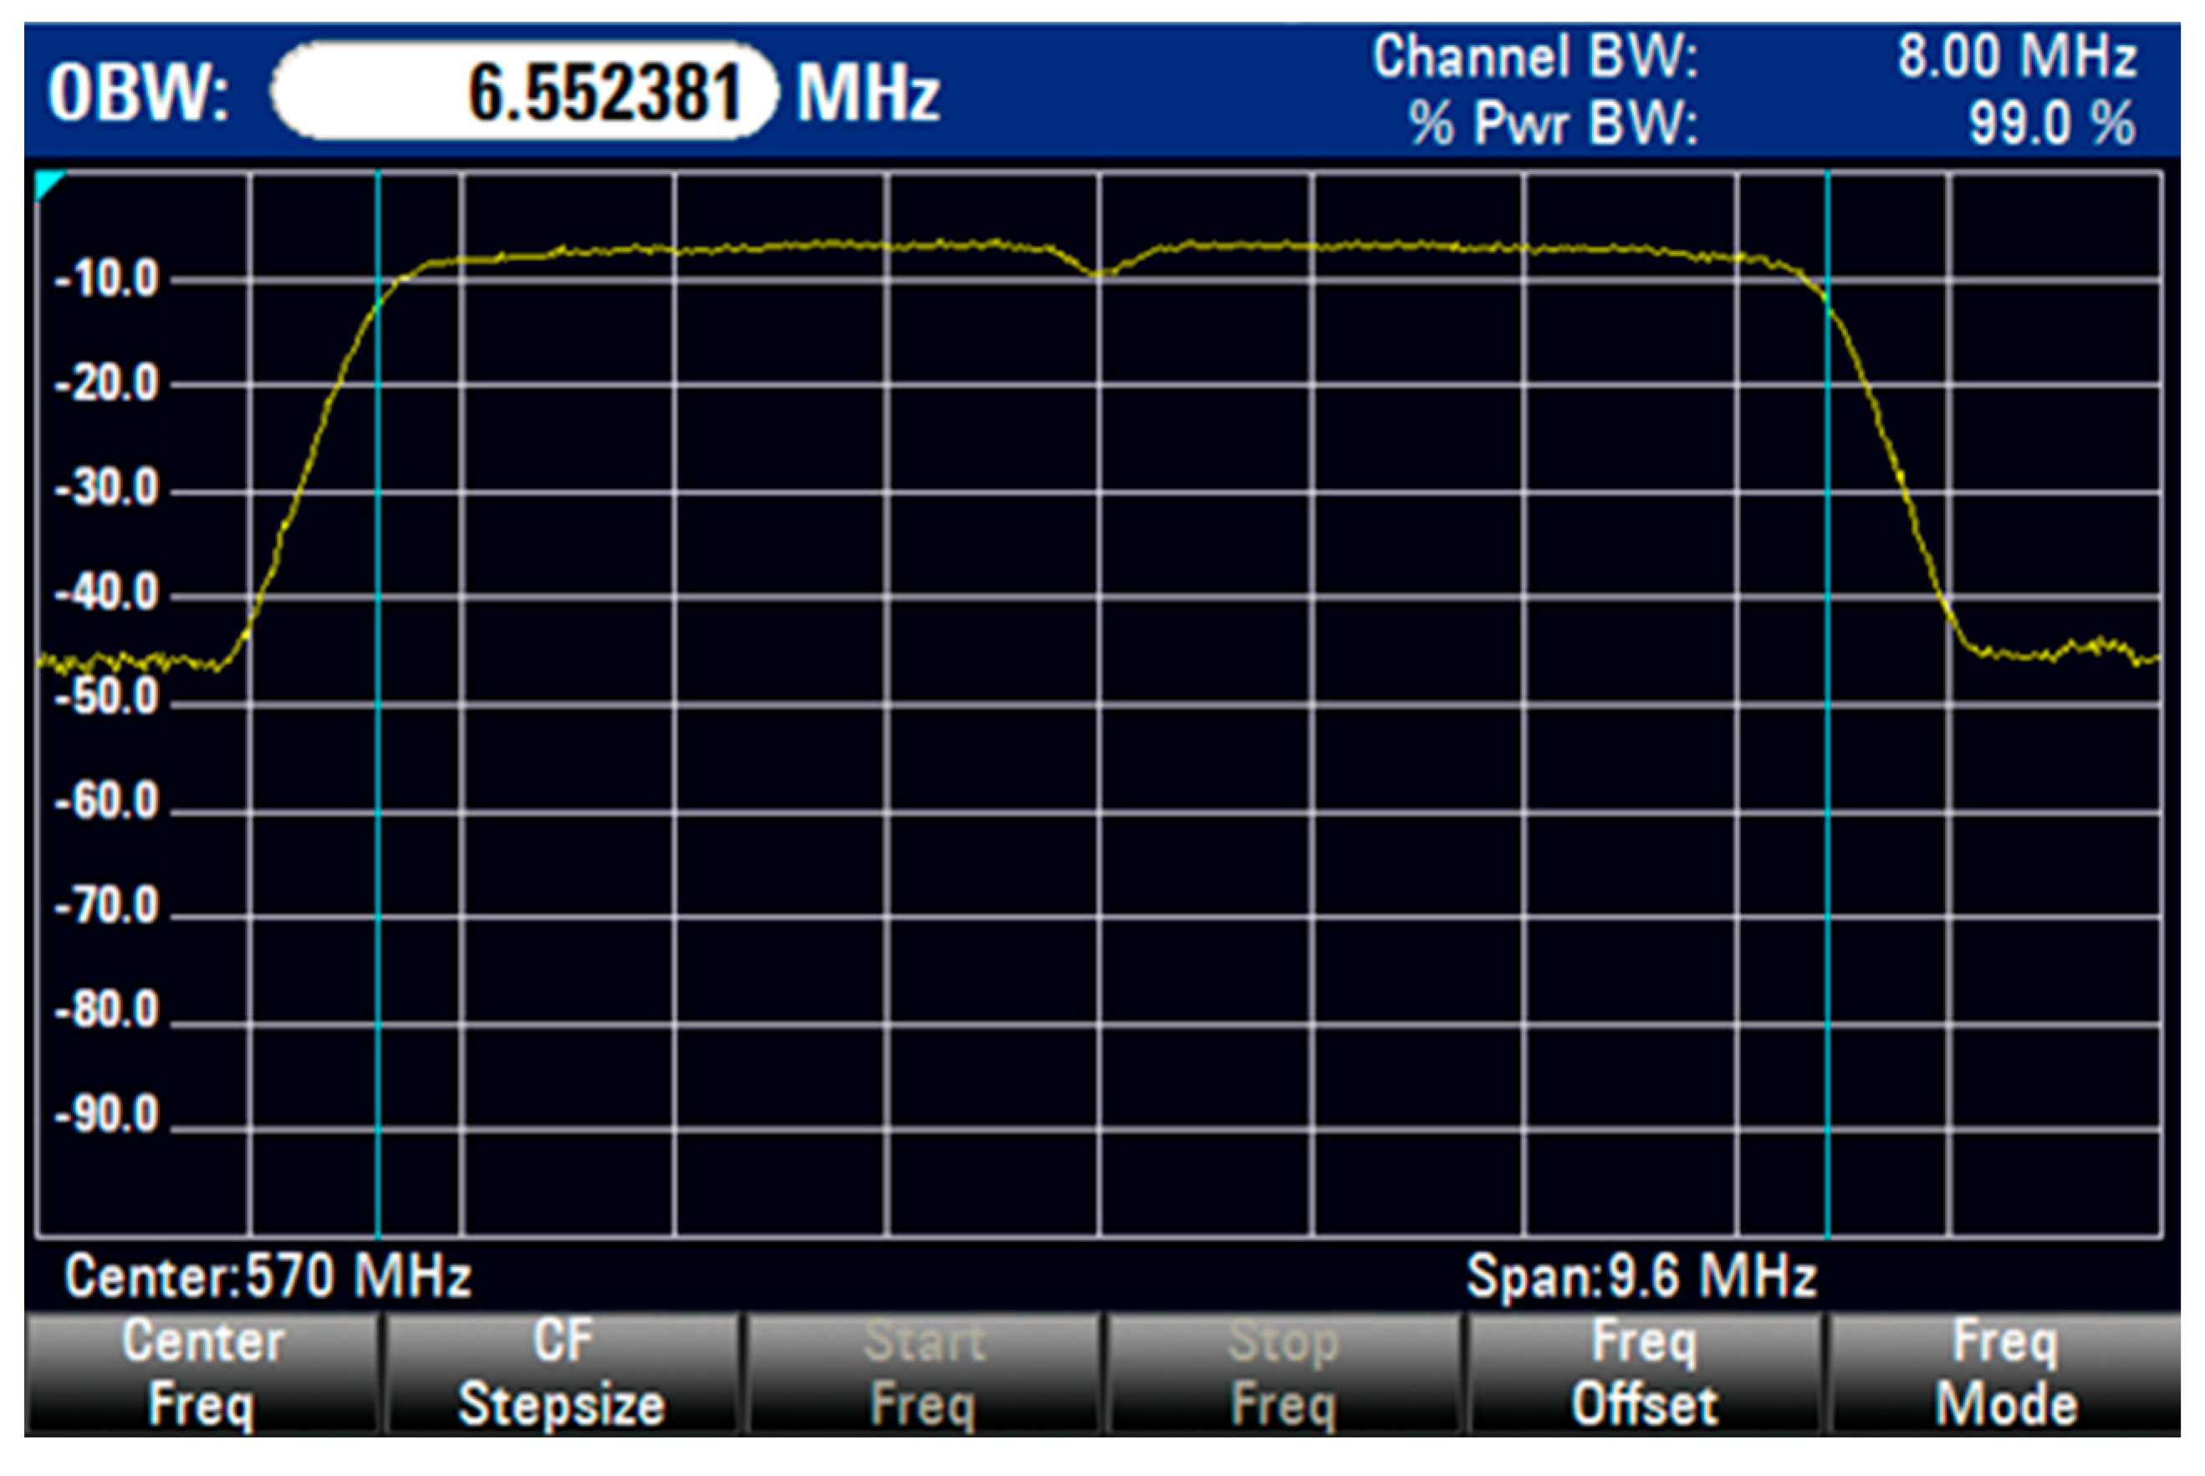Click the Span:9.6 MHz label
The image size is (2205, 1476).
tap(1641, 1277)
